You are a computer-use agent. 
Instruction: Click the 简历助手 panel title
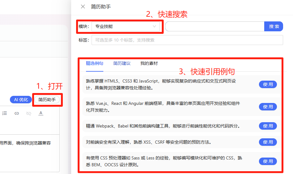click(101, 7)
